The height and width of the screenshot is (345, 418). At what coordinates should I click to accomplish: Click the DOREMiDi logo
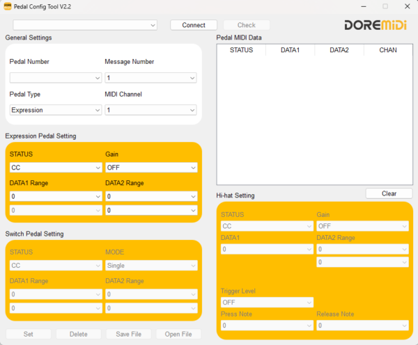point(376,25)
